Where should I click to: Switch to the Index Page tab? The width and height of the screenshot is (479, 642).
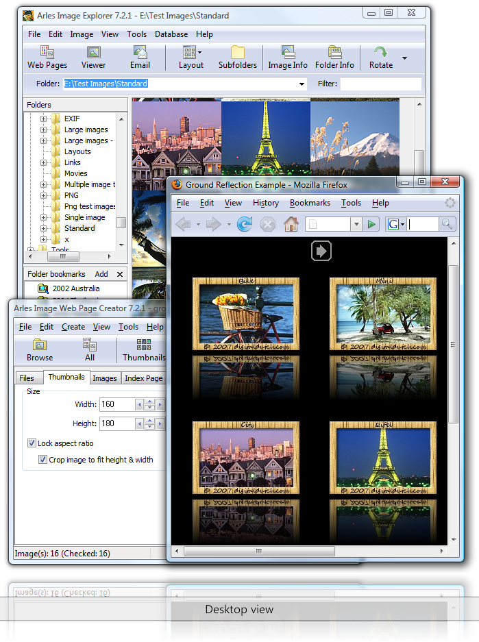144,378
